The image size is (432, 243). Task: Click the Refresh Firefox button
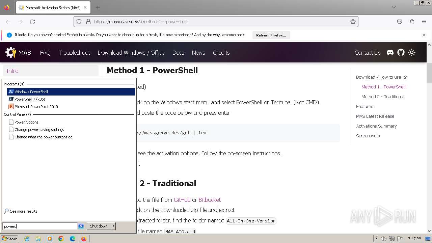271,35
